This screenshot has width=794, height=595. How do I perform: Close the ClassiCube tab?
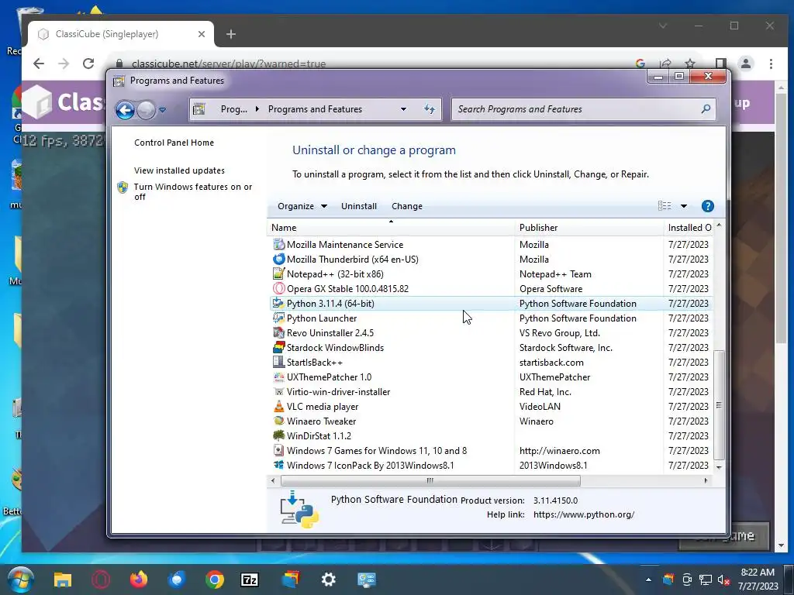pyautogui.click(x=202, y=34)
